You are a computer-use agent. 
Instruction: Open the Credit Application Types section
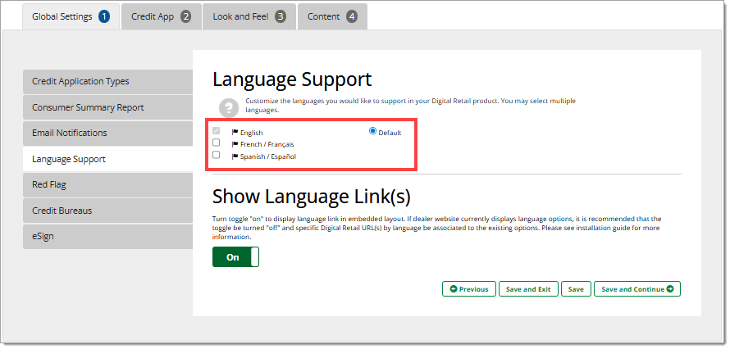(x=107, y=81)
